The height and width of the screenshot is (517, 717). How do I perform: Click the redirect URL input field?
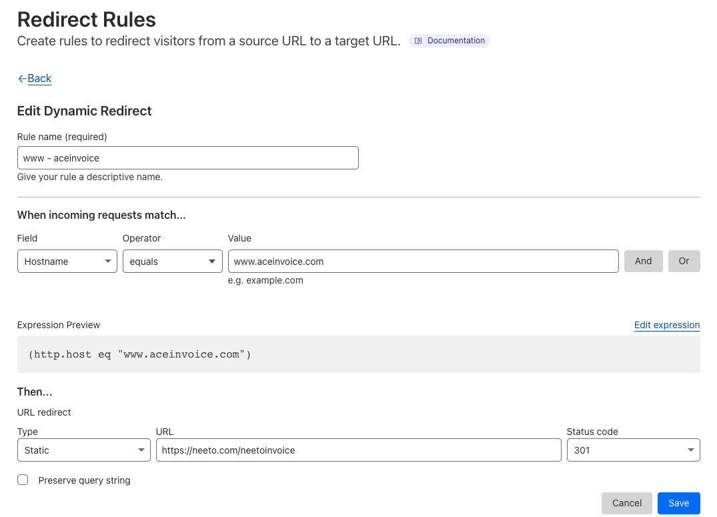pyautogui.click(x=358, y=450)
